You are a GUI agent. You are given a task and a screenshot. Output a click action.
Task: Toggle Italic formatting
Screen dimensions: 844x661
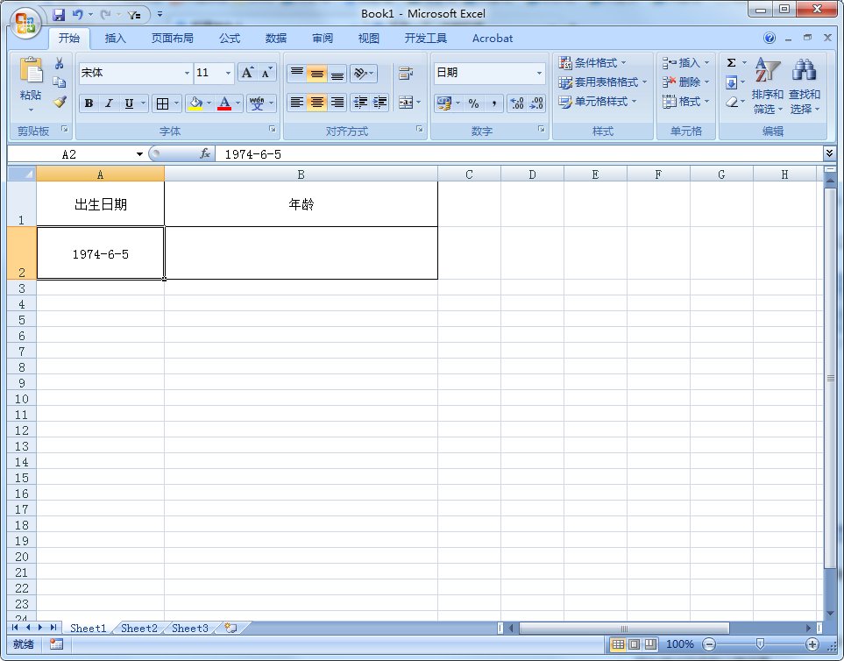pyautogui.click(x=109, y=103)
